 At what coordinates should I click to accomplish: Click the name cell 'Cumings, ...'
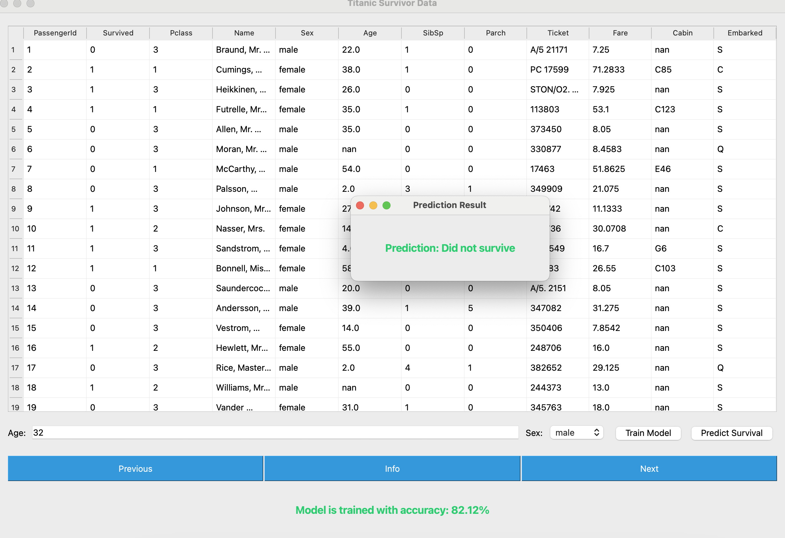coord(244,70)
